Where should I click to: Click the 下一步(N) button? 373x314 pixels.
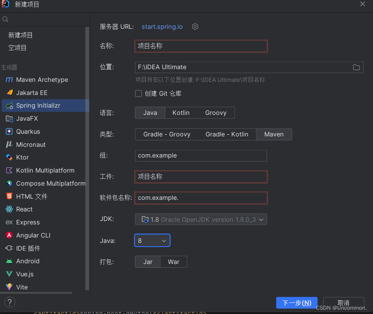[297, 302]
